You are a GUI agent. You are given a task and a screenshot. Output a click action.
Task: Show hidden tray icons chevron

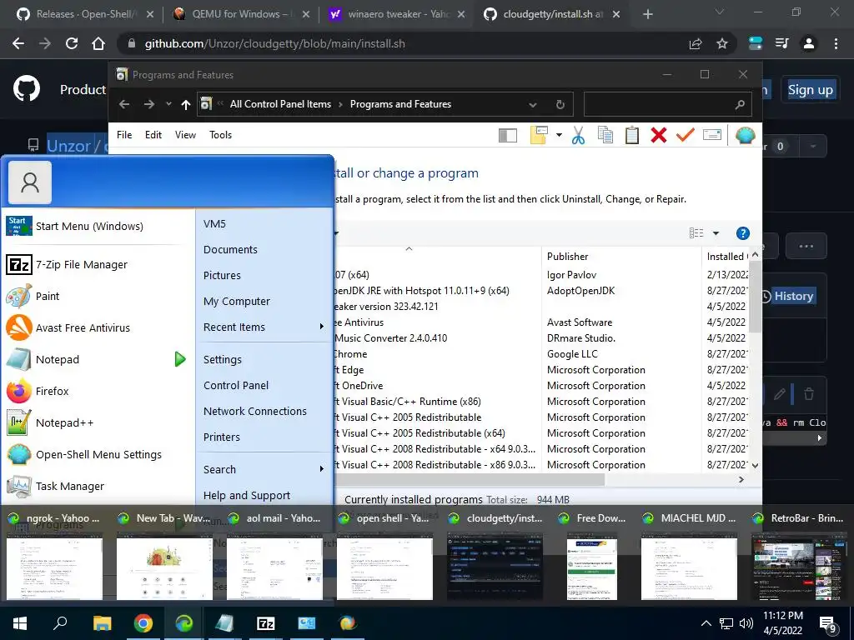[x=706, y=623]
